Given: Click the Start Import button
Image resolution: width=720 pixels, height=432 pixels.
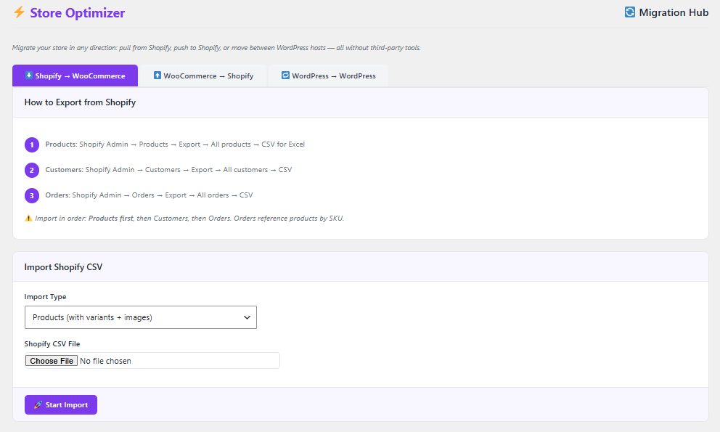Looking at the screenshot, I should 61,405.
